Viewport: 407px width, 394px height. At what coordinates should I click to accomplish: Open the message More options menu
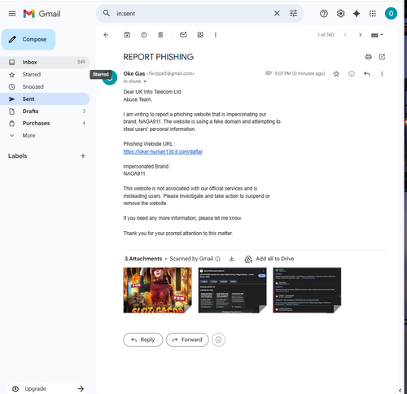coord(382,73)
